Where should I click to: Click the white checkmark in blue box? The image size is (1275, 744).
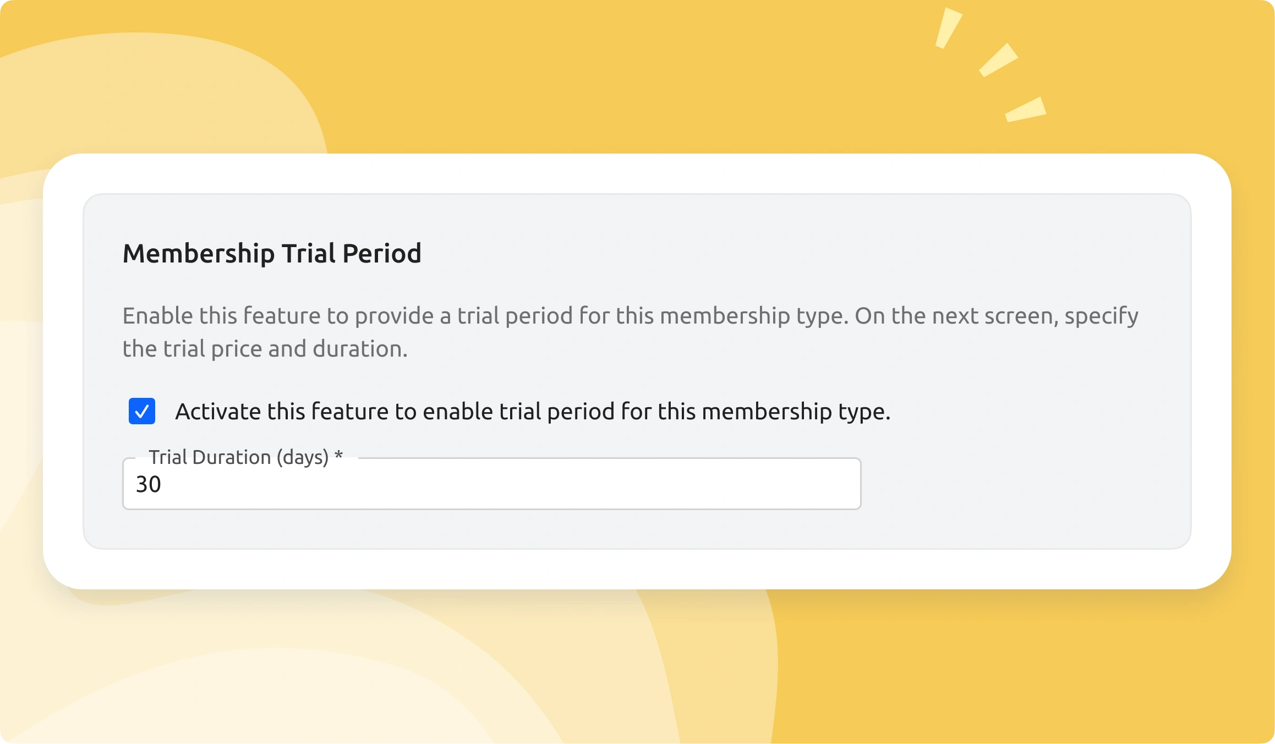click(142, 411)
